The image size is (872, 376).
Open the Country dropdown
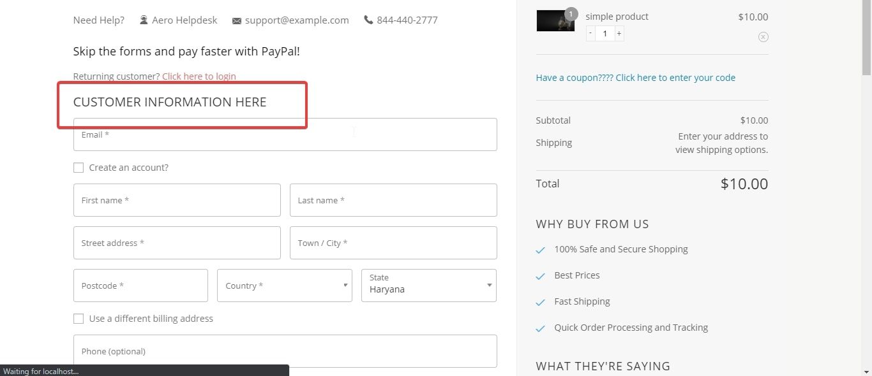pyautogui.click(x=285, y=286)
